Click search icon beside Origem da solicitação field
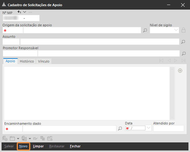This screenshot has height=152, width=190. (x=145, y=30)
